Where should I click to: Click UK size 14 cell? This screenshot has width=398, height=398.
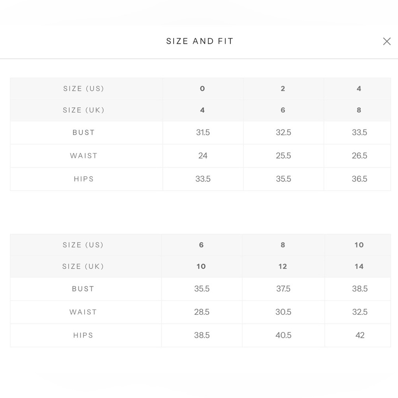(359, 267)
